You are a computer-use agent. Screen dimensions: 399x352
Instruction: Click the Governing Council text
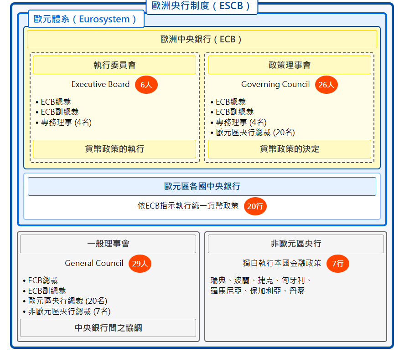pyautogui.click(x=275, y=84)
